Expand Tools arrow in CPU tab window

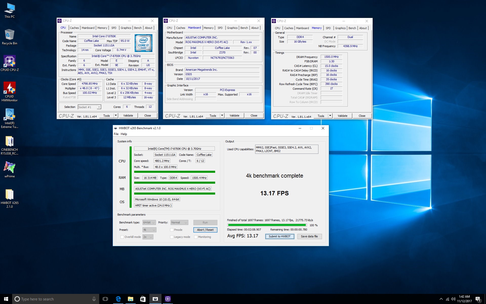coord(116,116)
